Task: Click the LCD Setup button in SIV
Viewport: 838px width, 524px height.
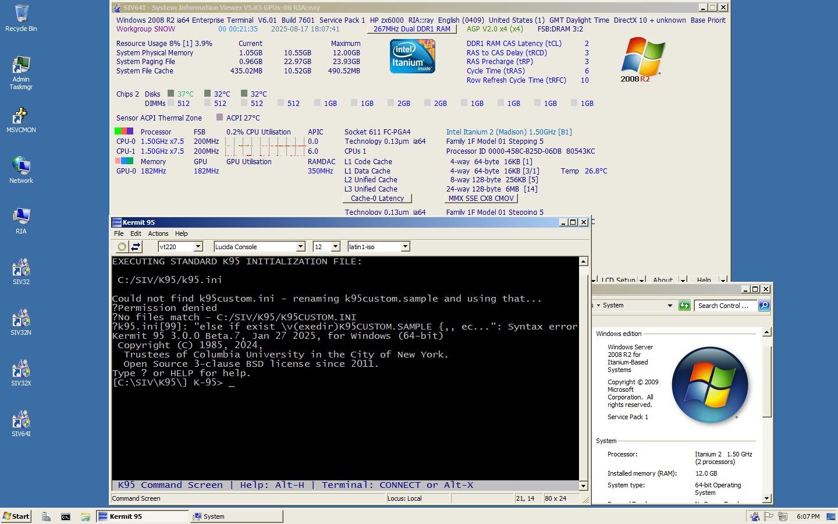Action: pos(618,280)
